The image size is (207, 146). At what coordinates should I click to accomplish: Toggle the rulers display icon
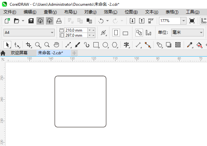click(203, 21)
